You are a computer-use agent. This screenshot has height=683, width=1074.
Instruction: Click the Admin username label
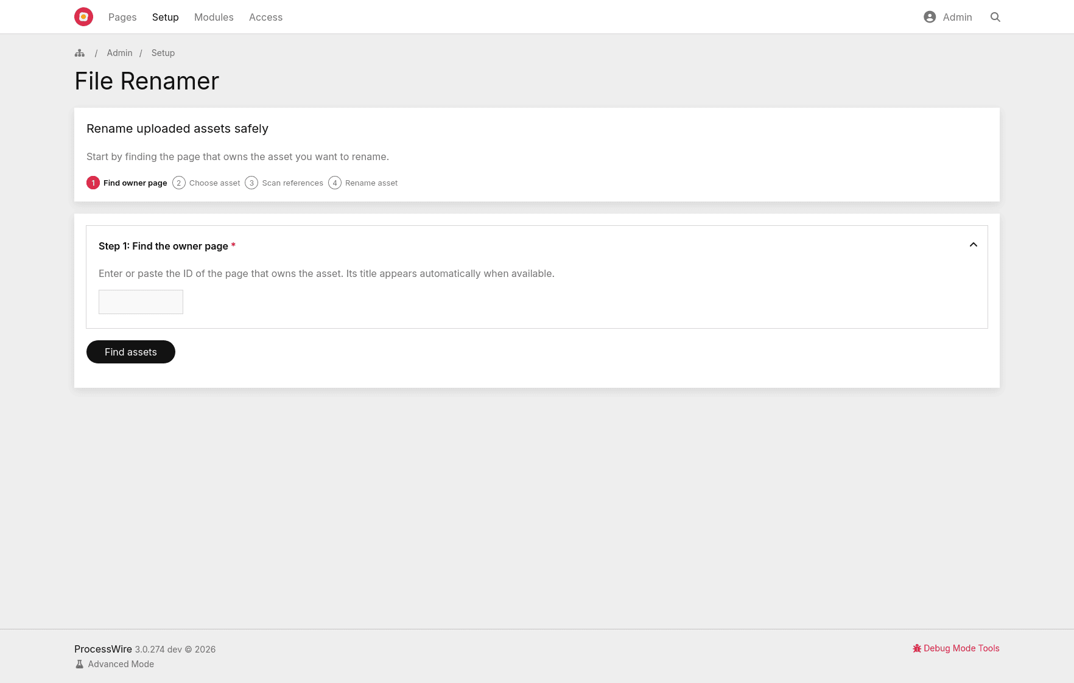(x=957, y=17)
